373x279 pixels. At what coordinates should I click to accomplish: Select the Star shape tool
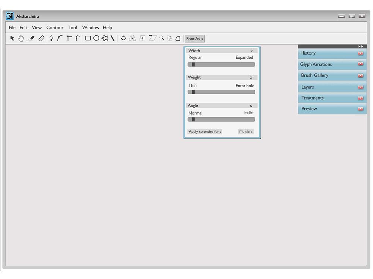point(105,38)
